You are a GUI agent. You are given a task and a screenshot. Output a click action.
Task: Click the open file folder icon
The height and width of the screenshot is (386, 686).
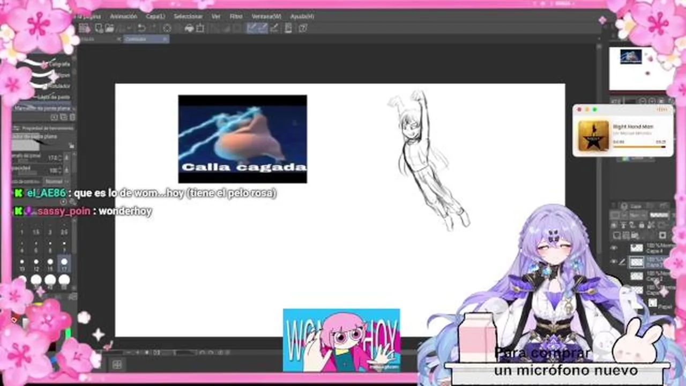[109, 28]
